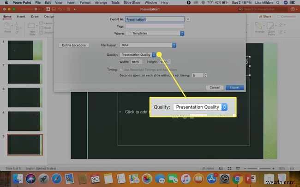Toggle Notes pane from status bar
300x187 pixels.
pyautogui.click(x=208, y=169)
